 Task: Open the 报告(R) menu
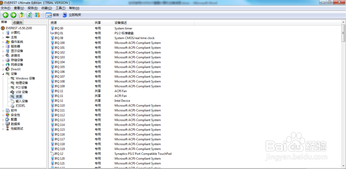coord(33,8)
